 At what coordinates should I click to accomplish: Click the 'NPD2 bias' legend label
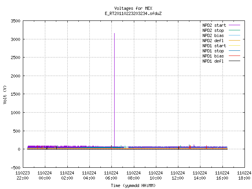point(213,35)
